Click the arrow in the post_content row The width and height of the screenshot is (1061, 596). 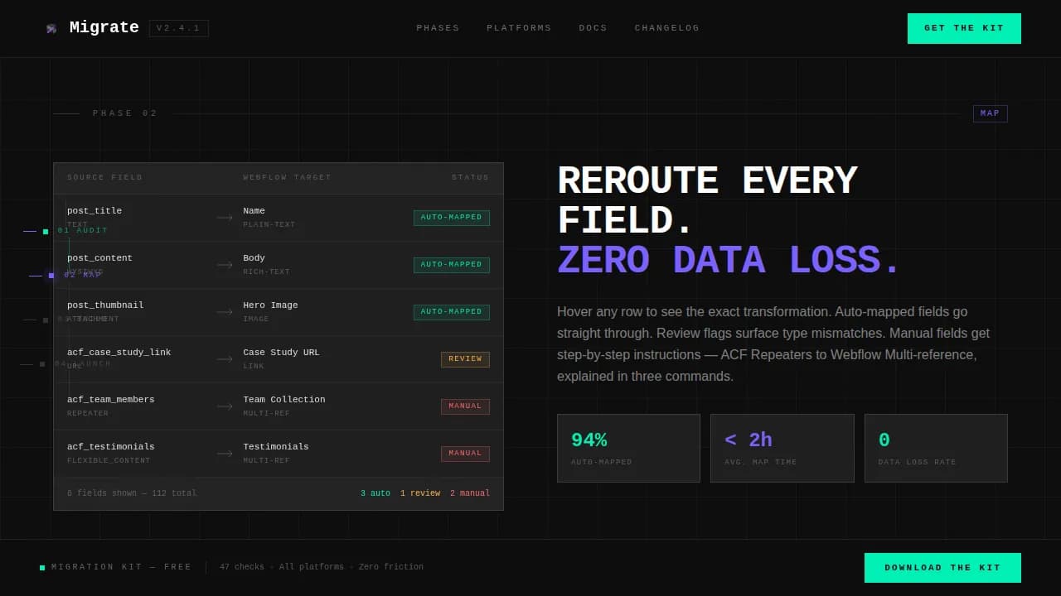click(x=225, y=265)
